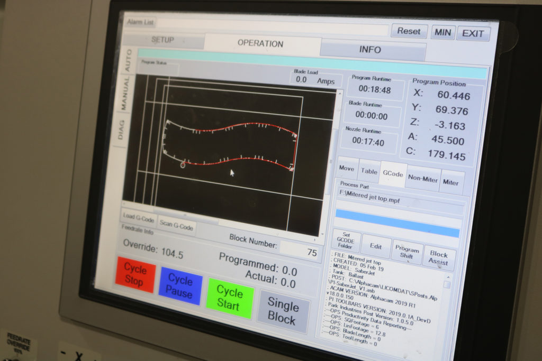Switch to the Miter tab
Screen dimensions: 542x361
[451, 182]
